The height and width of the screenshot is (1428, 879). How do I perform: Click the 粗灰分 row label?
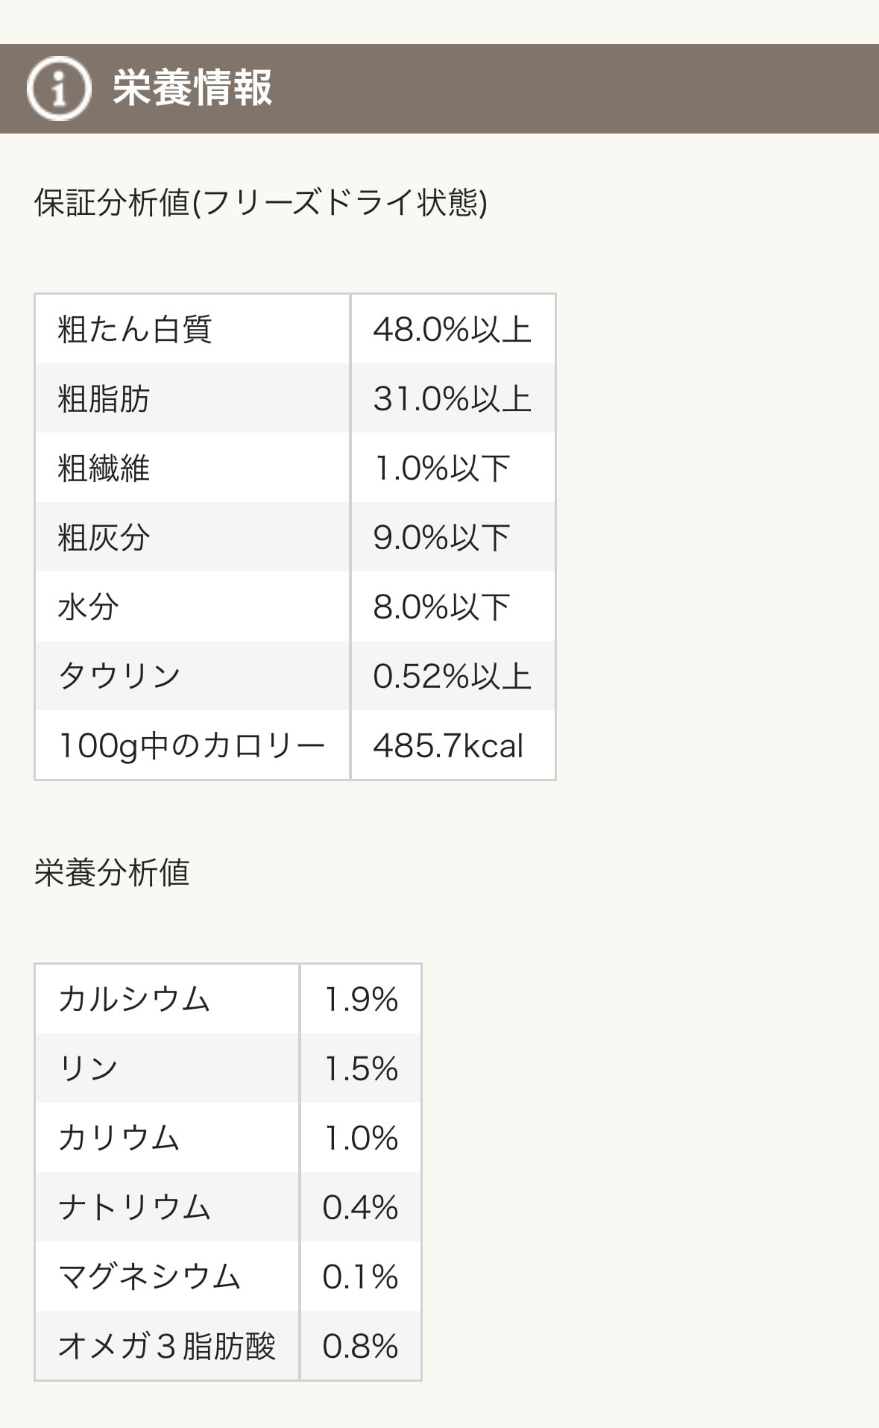[104, 537]
